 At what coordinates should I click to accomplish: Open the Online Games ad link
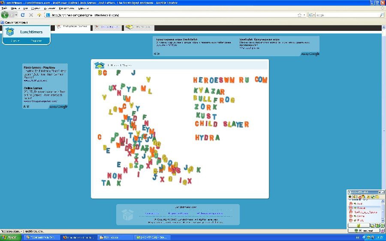click(33, 88)
